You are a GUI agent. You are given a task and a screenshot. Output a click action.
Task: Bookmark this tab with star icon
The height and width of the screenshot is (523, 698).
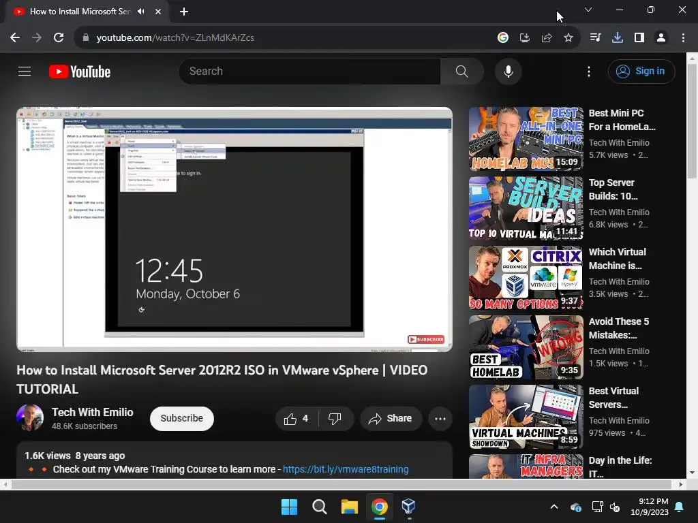click(568, 38)
